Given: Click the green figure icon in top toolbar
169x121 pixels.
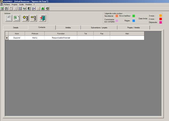Looking at the screenshot, I should tap(43, 9).
